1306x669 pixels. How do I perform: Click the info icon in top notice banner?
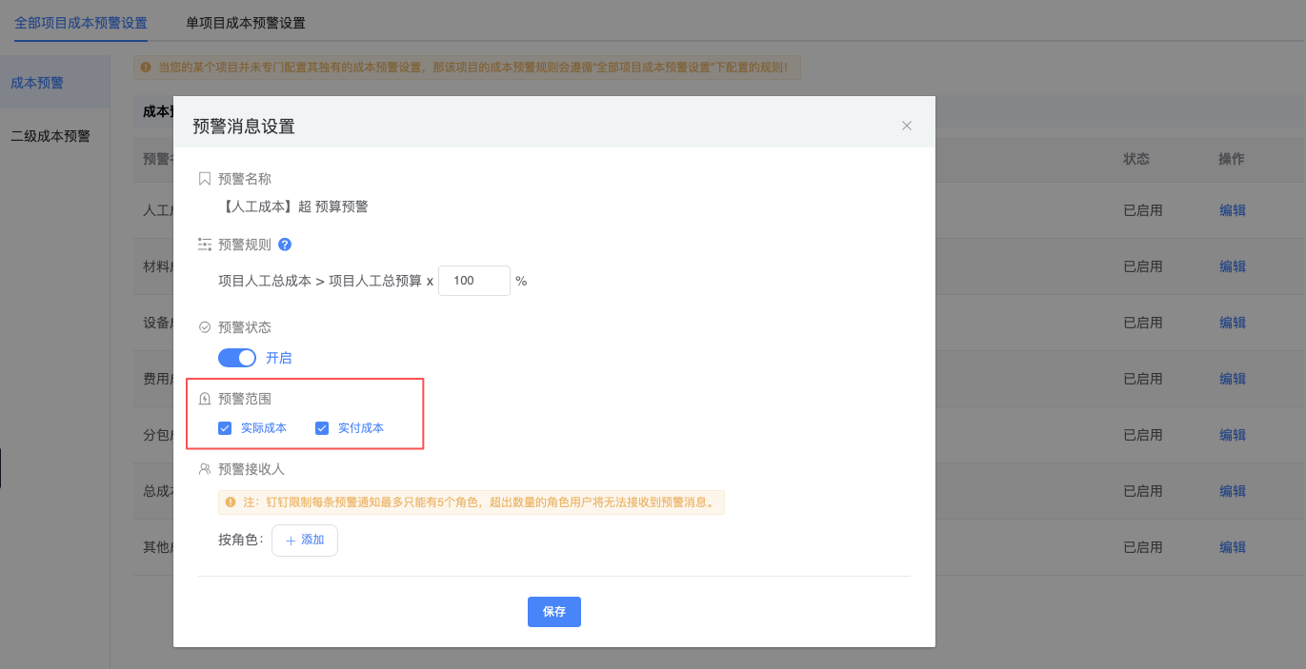145,68
